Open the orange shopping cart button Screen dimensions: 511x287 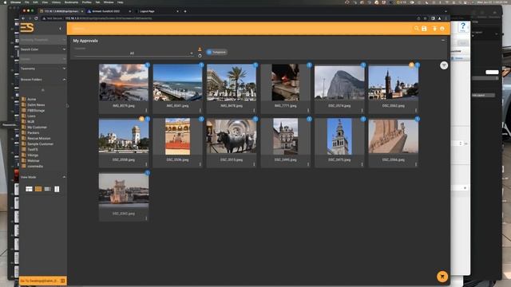[x=442, y=277]
